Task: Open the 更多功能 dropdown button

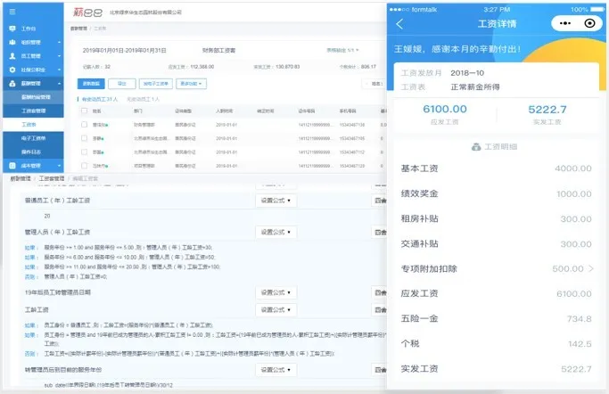Action: click(192, 84)
